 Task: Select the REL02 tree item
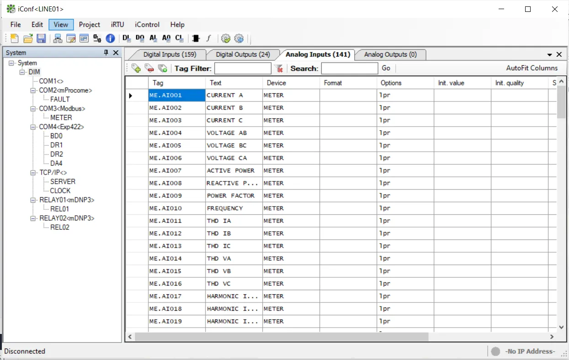[60, 227]
